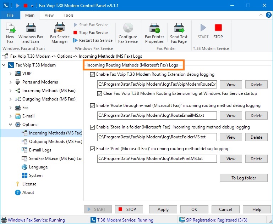Screen dimensions: 273x224
Task: Click the bottom STOP button
Action: [129, 209]
